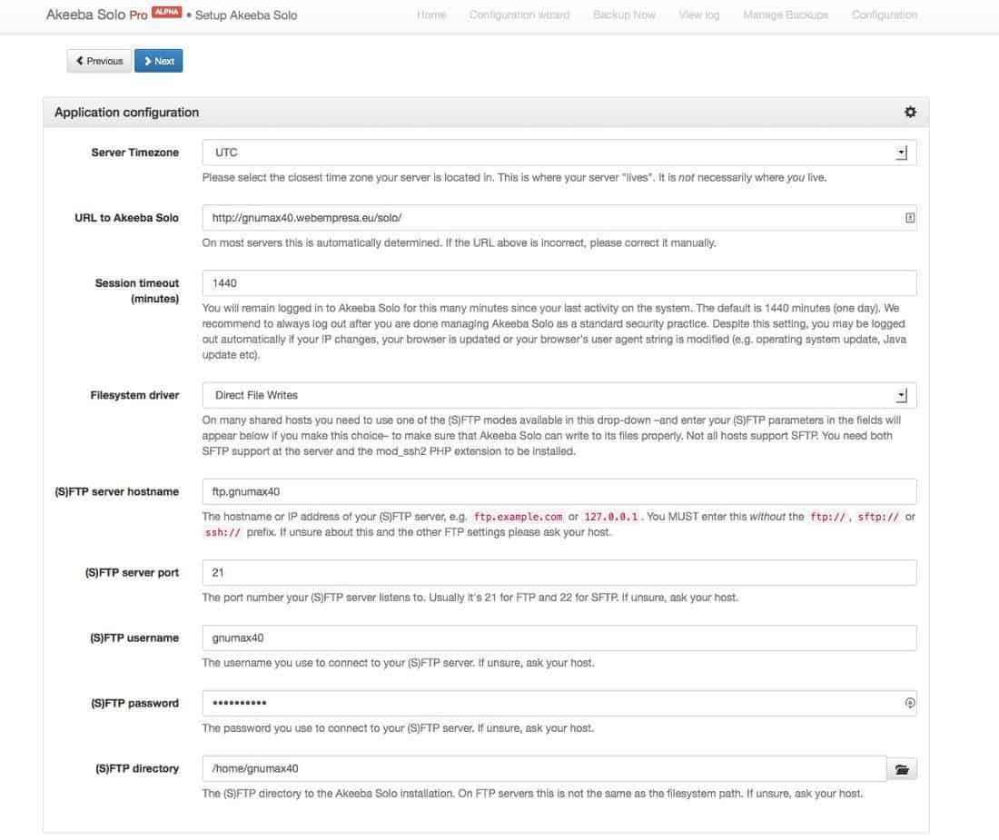Click the sftp:// code text
Image resolution: width=999 pixels, height=840 pixels.
[878, 517]
